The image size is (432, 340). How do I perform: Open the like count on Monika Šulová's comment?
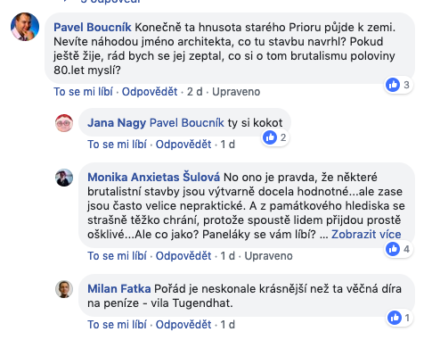click(398, 249)
